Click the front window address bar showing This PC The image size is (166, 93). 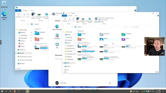pyautogui.click(x=99, y=27)
